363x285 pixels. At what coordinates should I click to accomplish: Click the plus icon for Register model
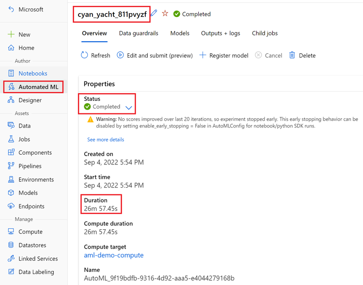[203, 55]
